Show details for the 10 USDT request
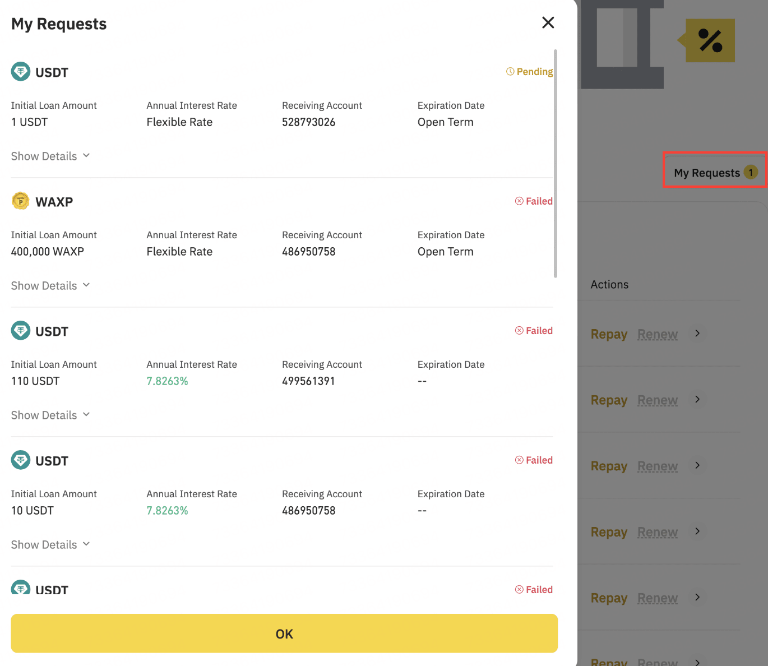Image resolution: width=768 pixels, height=666 pixels. click(50, 544)
